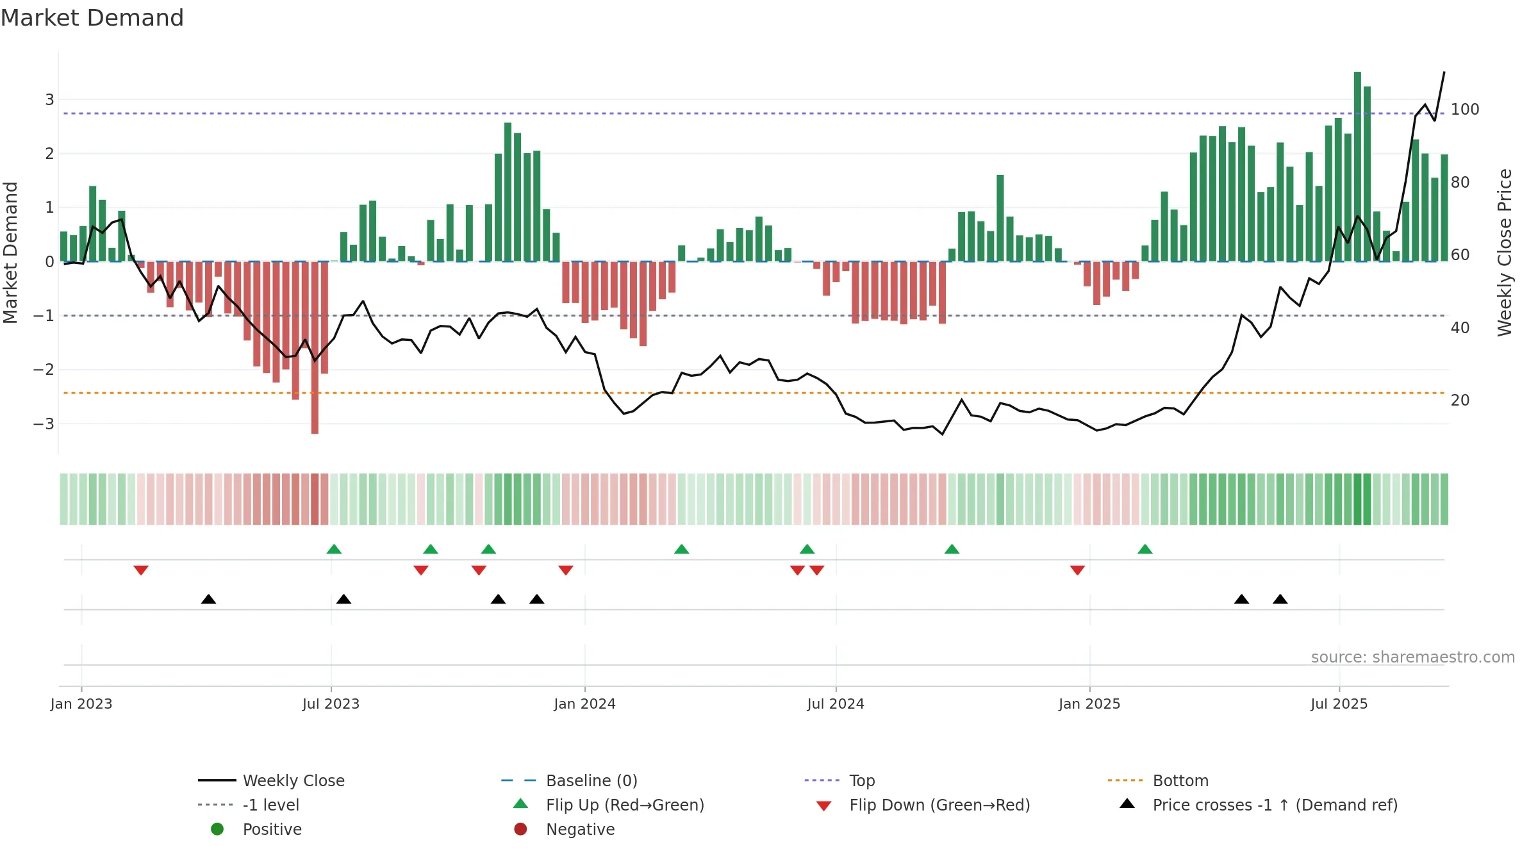Click the −3 tick on the demand axis
This screenshot has height=865, width=1538.
(x=44, y=424)
